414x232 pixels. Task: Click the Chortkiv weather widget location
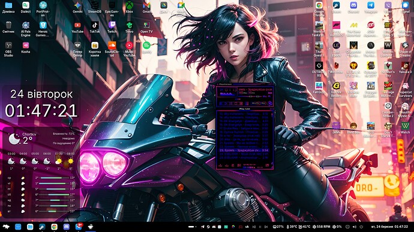[x=29, y=134]
